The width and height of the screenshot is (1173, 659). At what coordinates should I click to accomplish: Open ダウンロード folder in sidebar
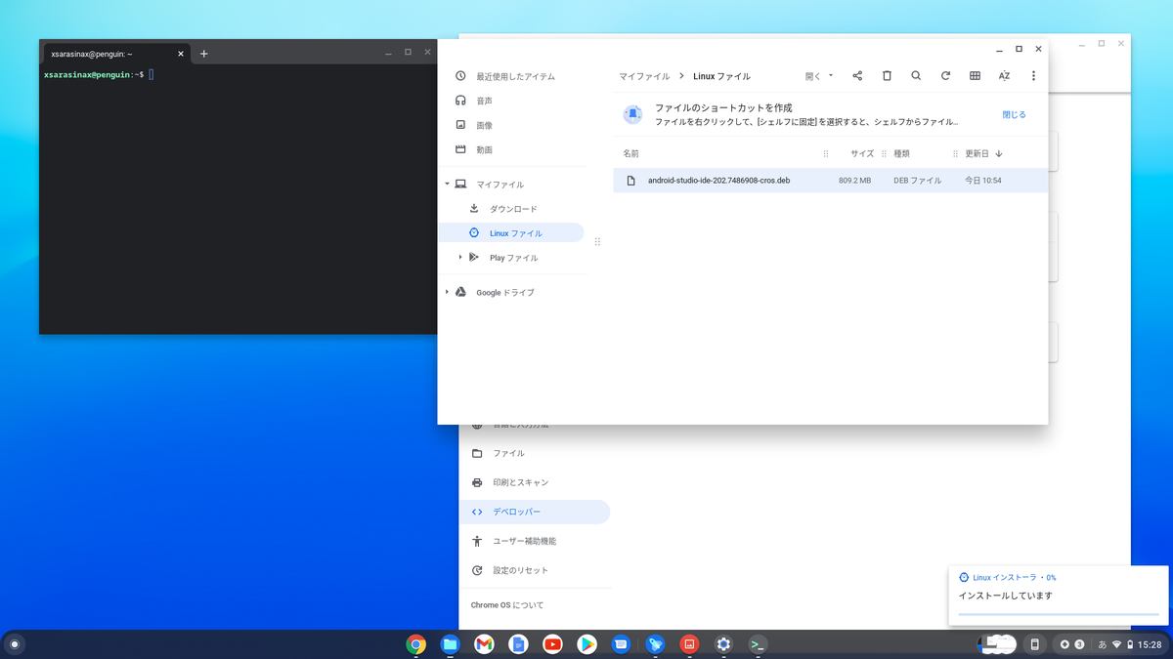(x=513, y=209)
